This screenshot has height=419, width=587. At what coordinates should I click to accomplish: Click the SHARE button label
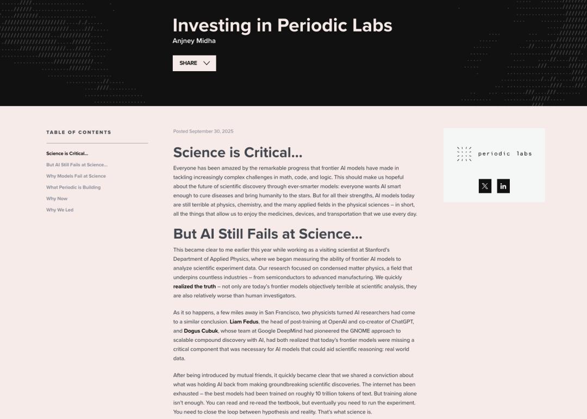point(188,63)
